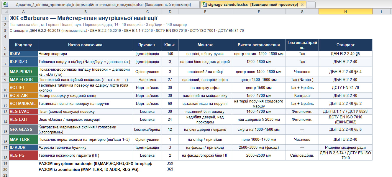Select column C header
The image size is (392, 177).
[147, 11]
